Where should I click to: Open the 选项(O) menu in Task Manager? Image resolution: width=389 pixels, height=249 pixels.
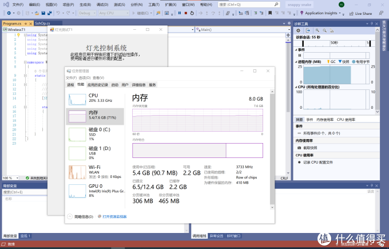[85, 78]
